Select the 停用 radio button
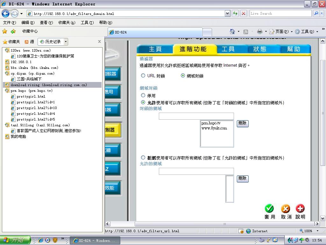This screenshot has height=245, width=326. (x=143, y=95)
